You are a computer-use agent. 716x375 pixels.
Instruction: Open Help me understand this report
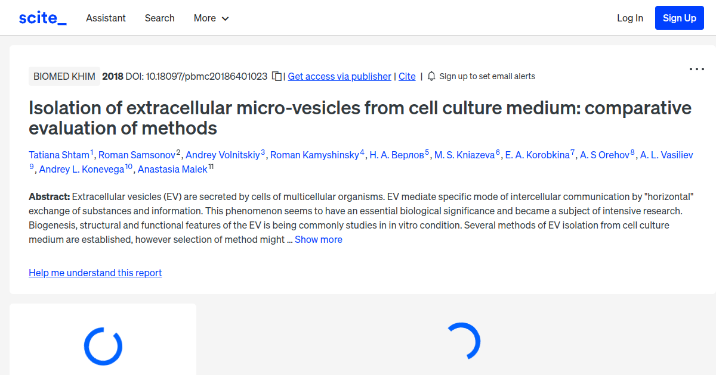click(x=95, y=273)
